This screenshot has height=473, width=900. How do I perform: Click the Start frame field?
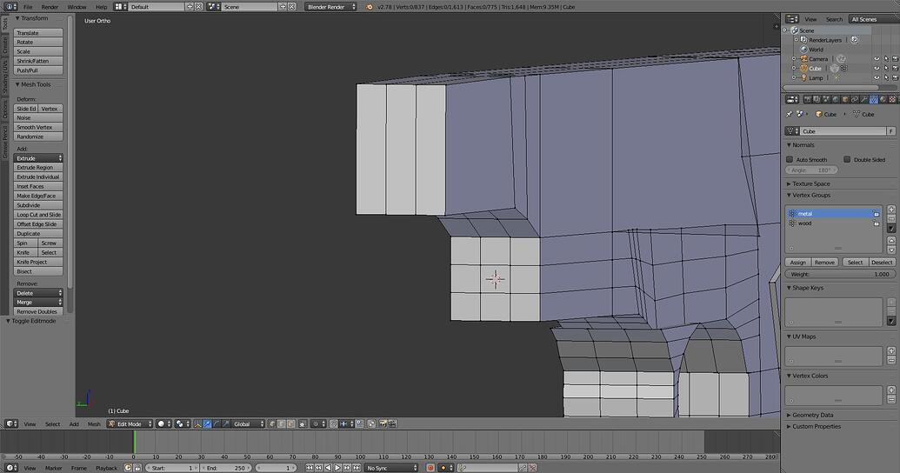click(x=172, y=468)
